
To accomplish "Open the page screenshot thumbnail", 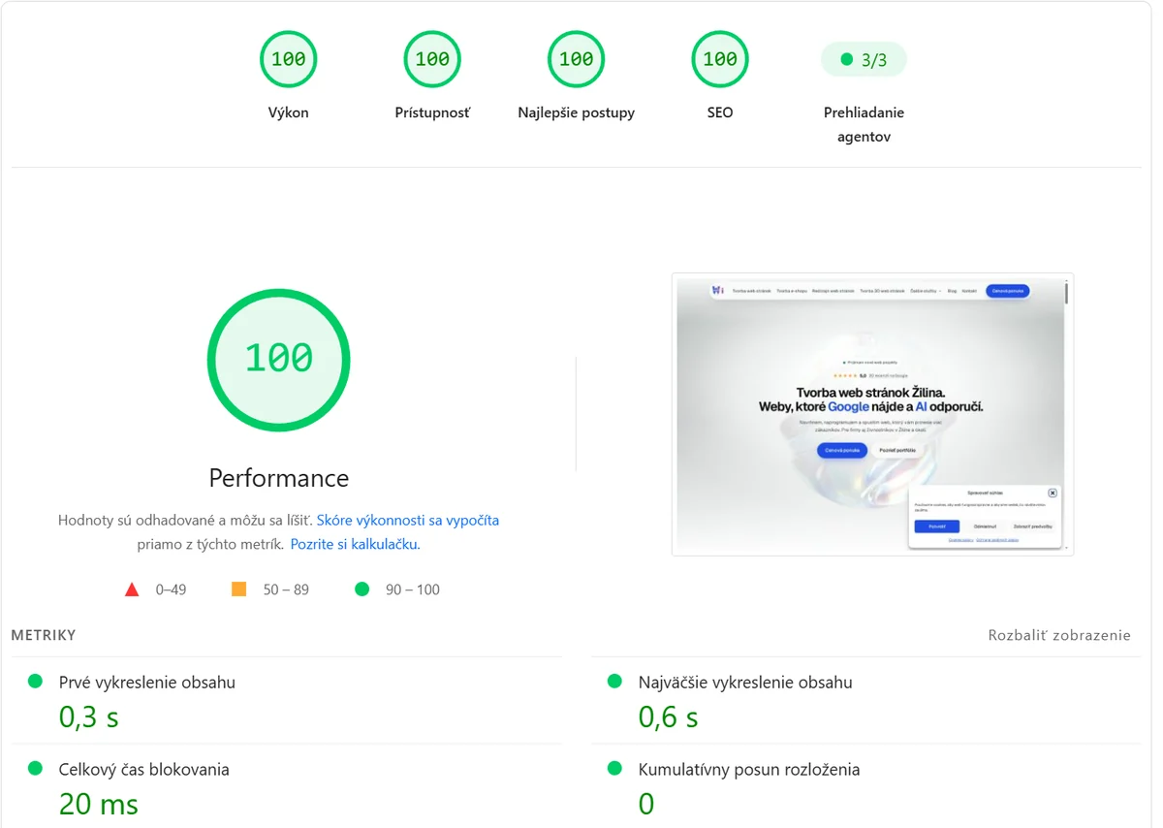I will [x=872, y=414].
